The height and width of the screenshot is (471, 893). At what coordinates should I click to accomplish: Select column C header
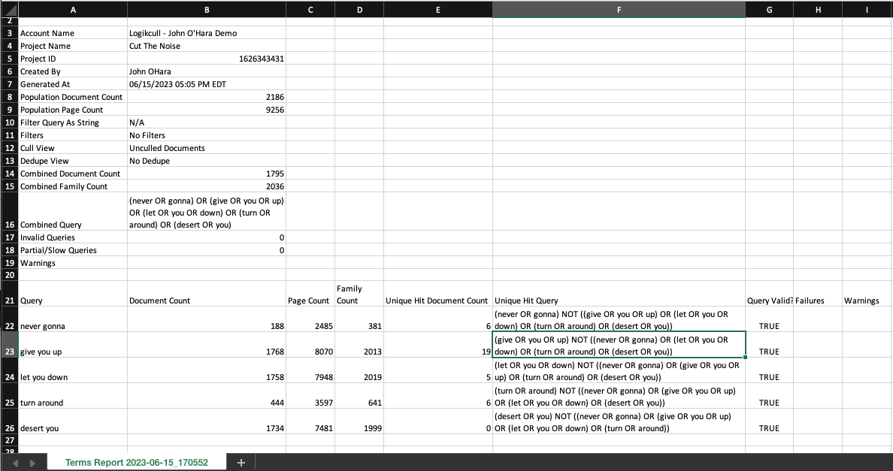click(310, 10)
